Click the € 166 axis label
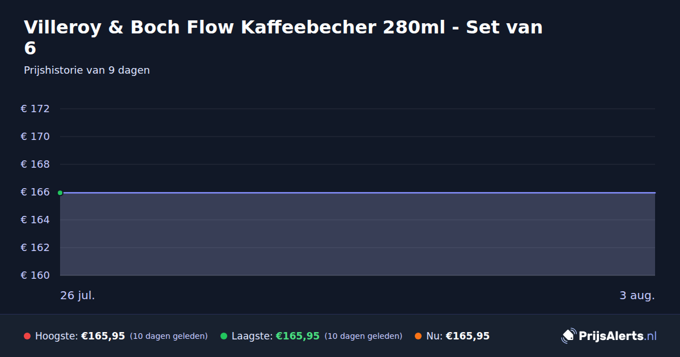 (35, 192)
